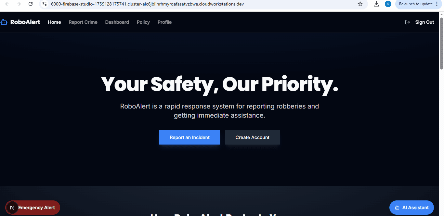Navigate to the Policy page
Screen dimensions: 444x216
(x=143, y=22)
